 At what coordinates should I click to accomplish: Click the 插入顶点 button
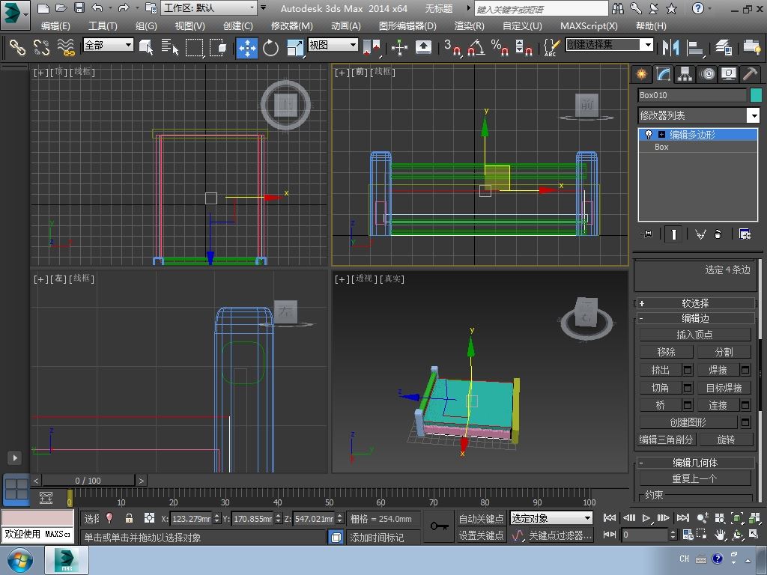[x=694, y=335]
